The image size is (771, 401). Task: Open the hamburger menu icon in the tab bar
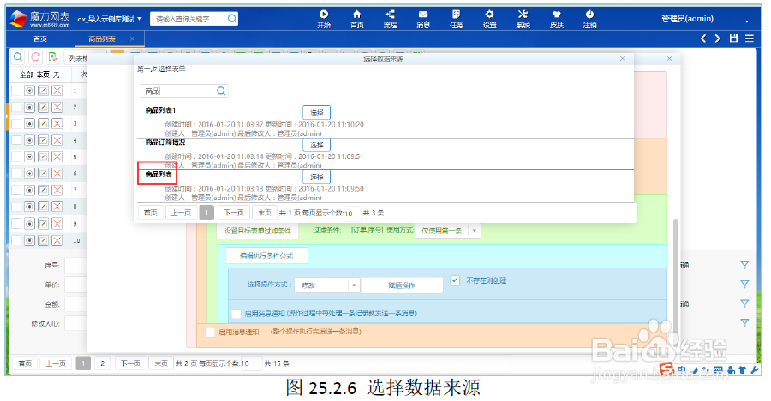click(750, 38)
